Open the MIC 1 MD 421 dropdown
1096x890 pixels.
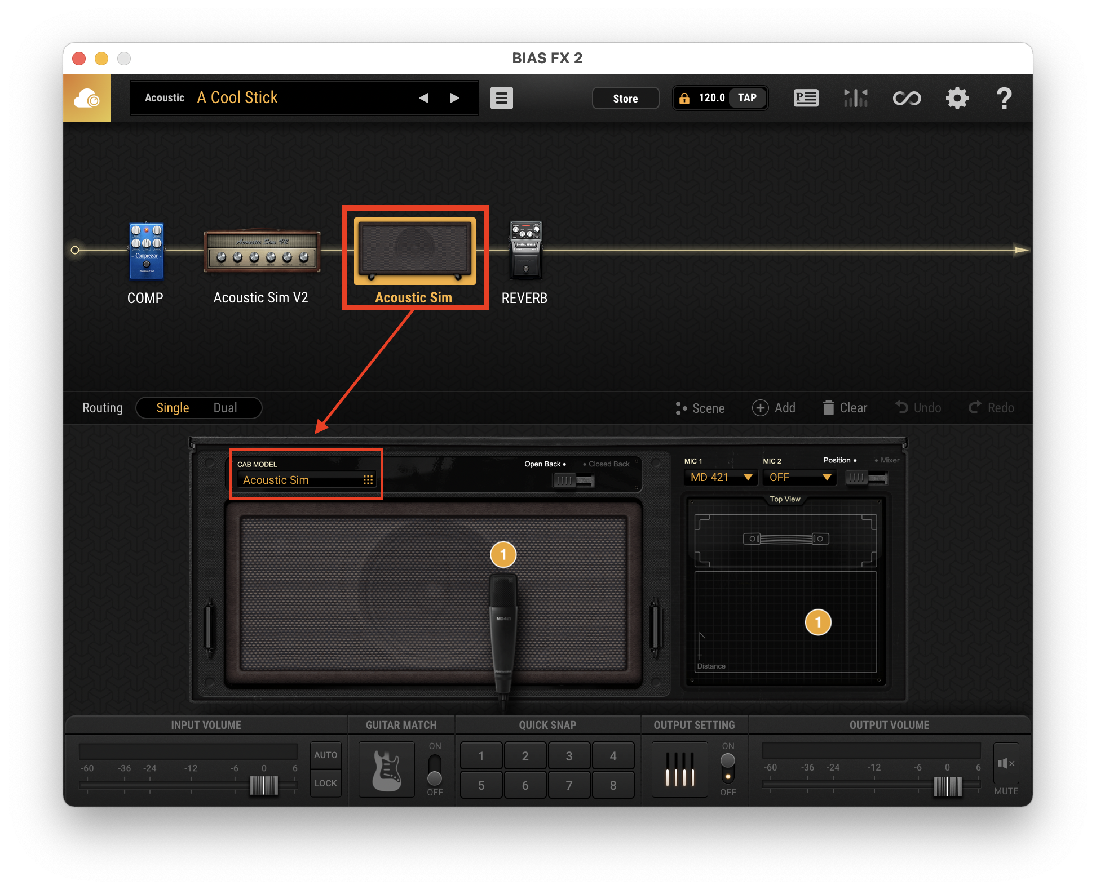[x=721, y=478]
